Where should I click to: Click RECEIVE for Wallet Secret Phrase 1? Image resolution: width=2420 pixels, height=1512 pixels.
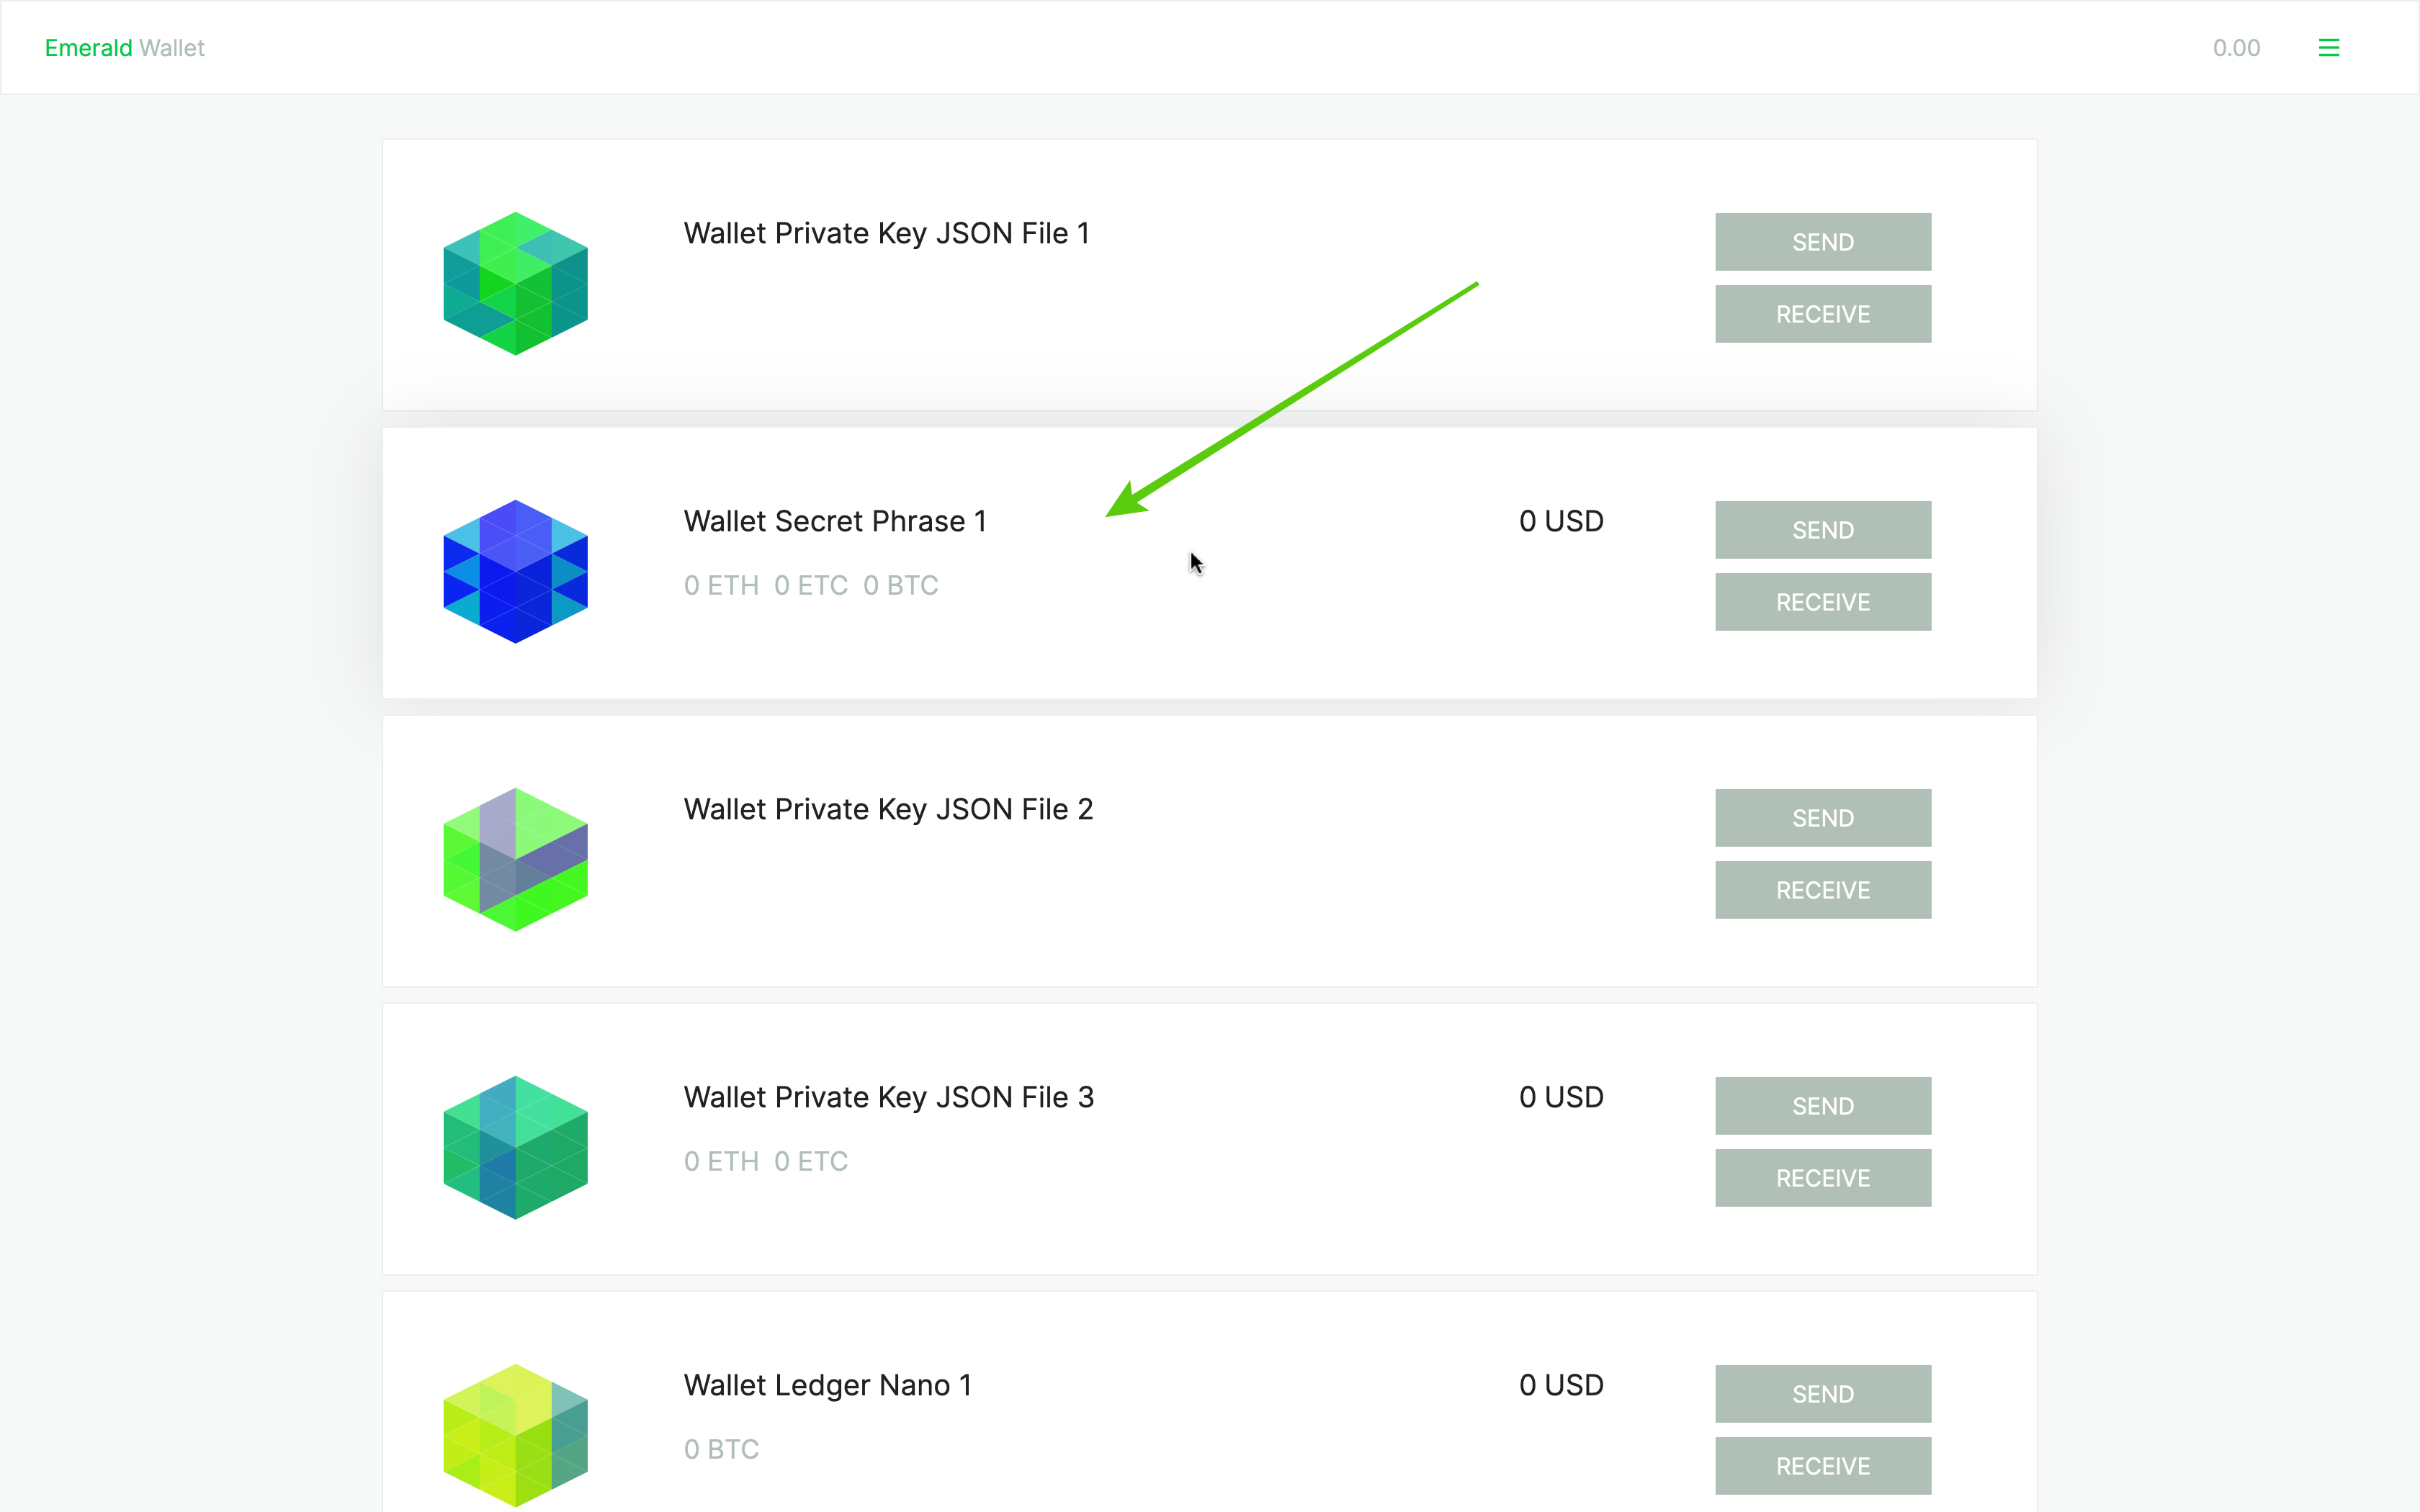coord(1822,601)
